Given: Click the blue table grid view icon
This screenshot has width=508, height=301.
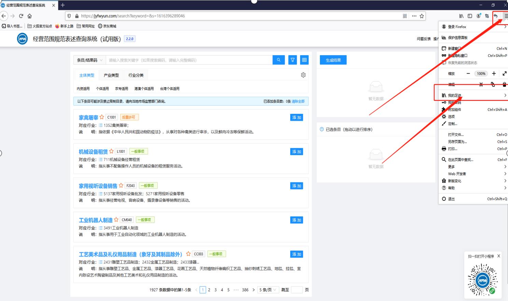Looking at the screenshot, I should click(304, 60).
